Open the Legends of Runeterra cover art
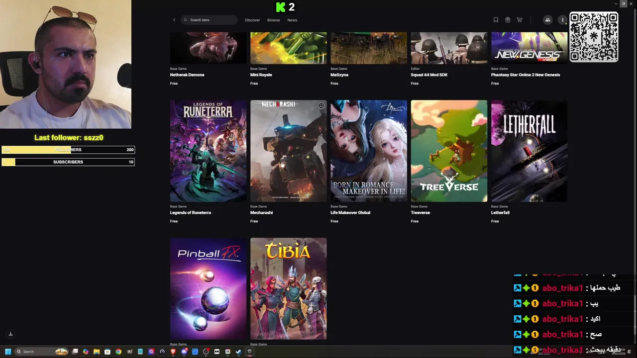 [x=208, y=151]
